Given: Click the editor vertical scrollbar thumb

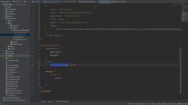Looking at the screenshot, I should click(180, 71).
